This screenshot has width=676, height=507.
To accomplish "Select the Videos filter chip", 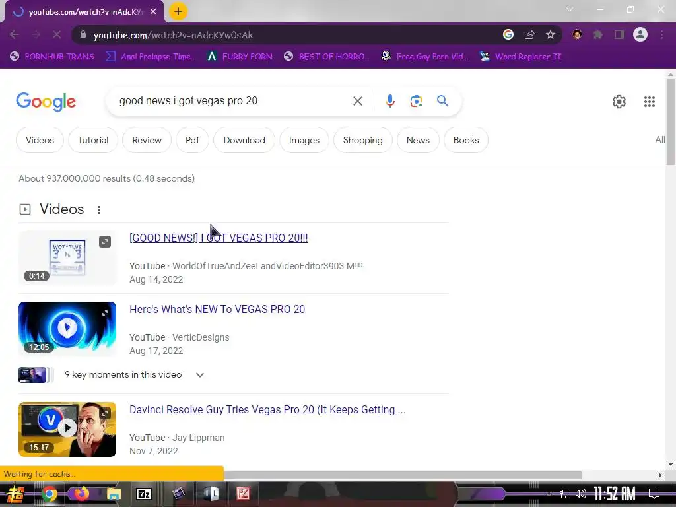I will tap(40, 140).
